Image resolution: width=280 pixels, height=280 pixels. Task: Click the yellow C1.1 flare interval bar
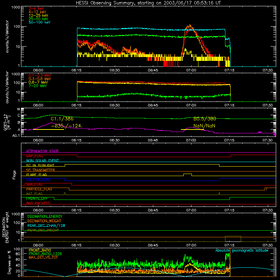pos(48,129)
